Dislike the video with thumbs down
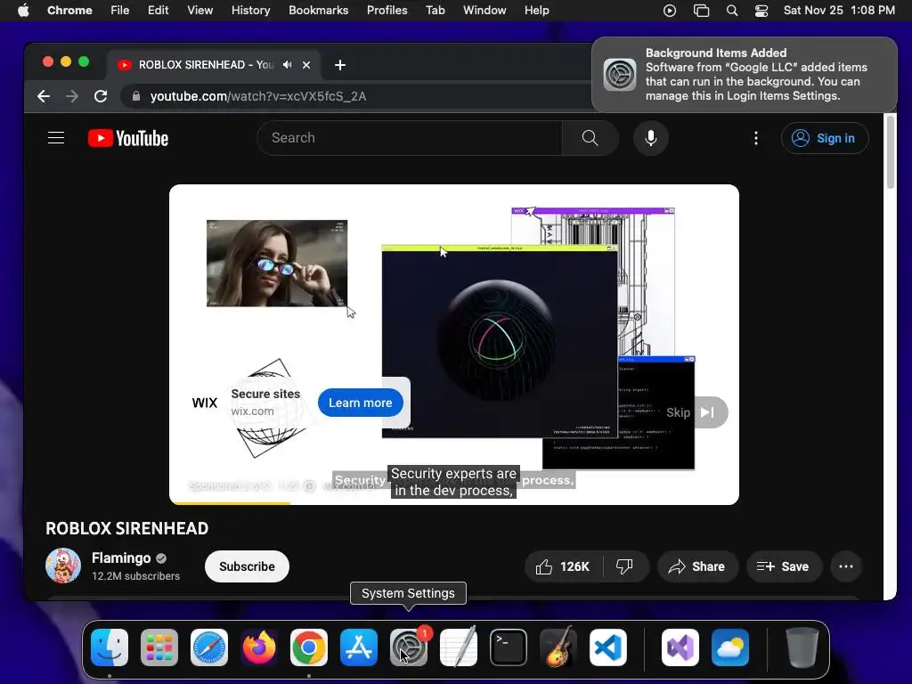The image size is (912, 684). coord(624,566)
